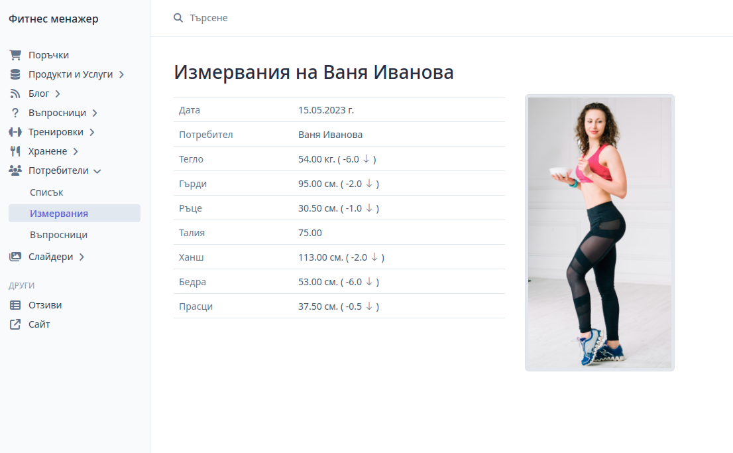Click the search magnifier icon
The width and height of the screenshot is (733, 453).
(x=178, y=18)
